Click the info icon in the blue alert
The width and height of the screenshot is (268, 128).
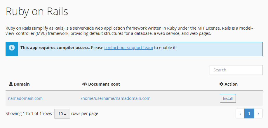(x=12, y=48)
